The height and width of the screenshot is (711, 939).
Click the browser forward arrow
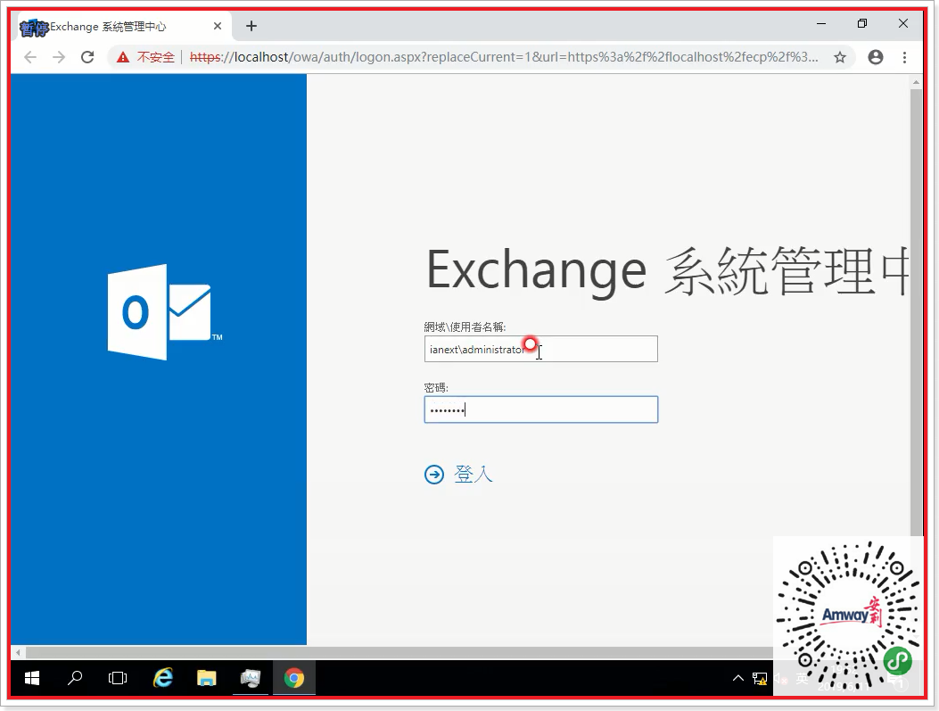click(x=59, y=57)
